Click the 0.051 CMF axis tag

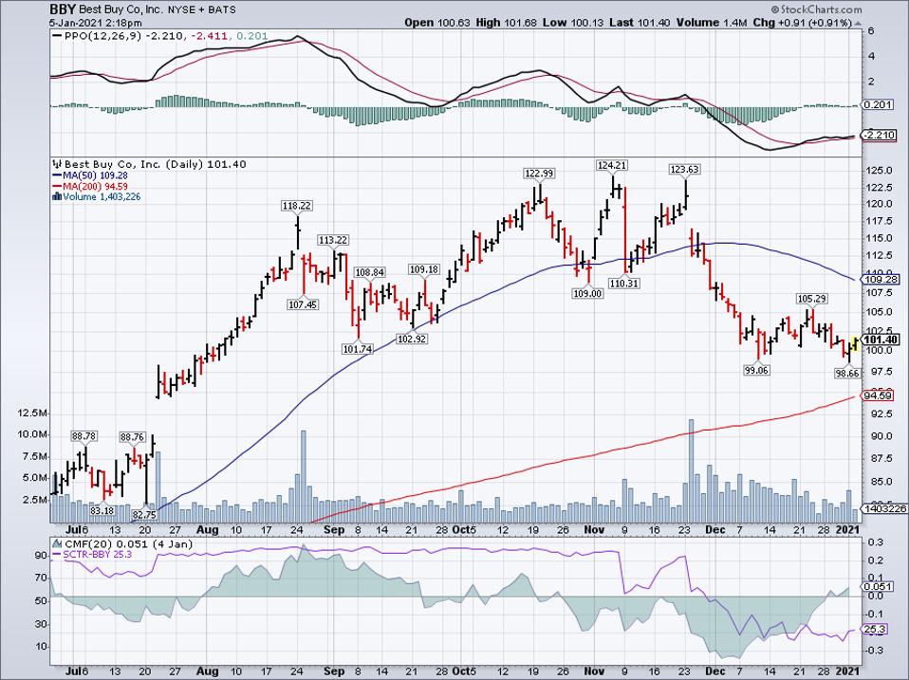click(x=879, y=586)
